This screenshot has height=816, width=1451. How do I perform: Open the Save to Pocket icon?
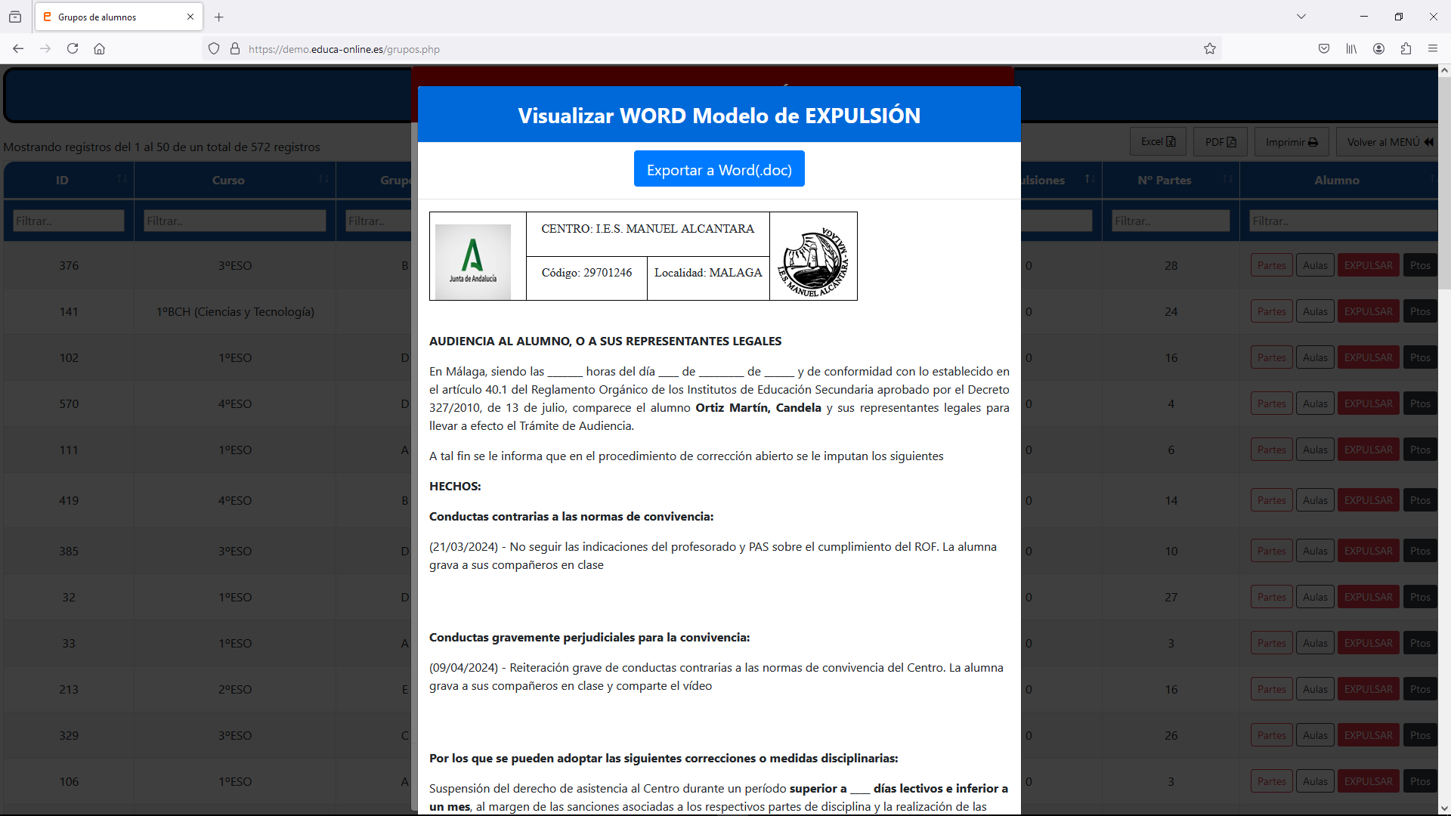[1324, 49]
